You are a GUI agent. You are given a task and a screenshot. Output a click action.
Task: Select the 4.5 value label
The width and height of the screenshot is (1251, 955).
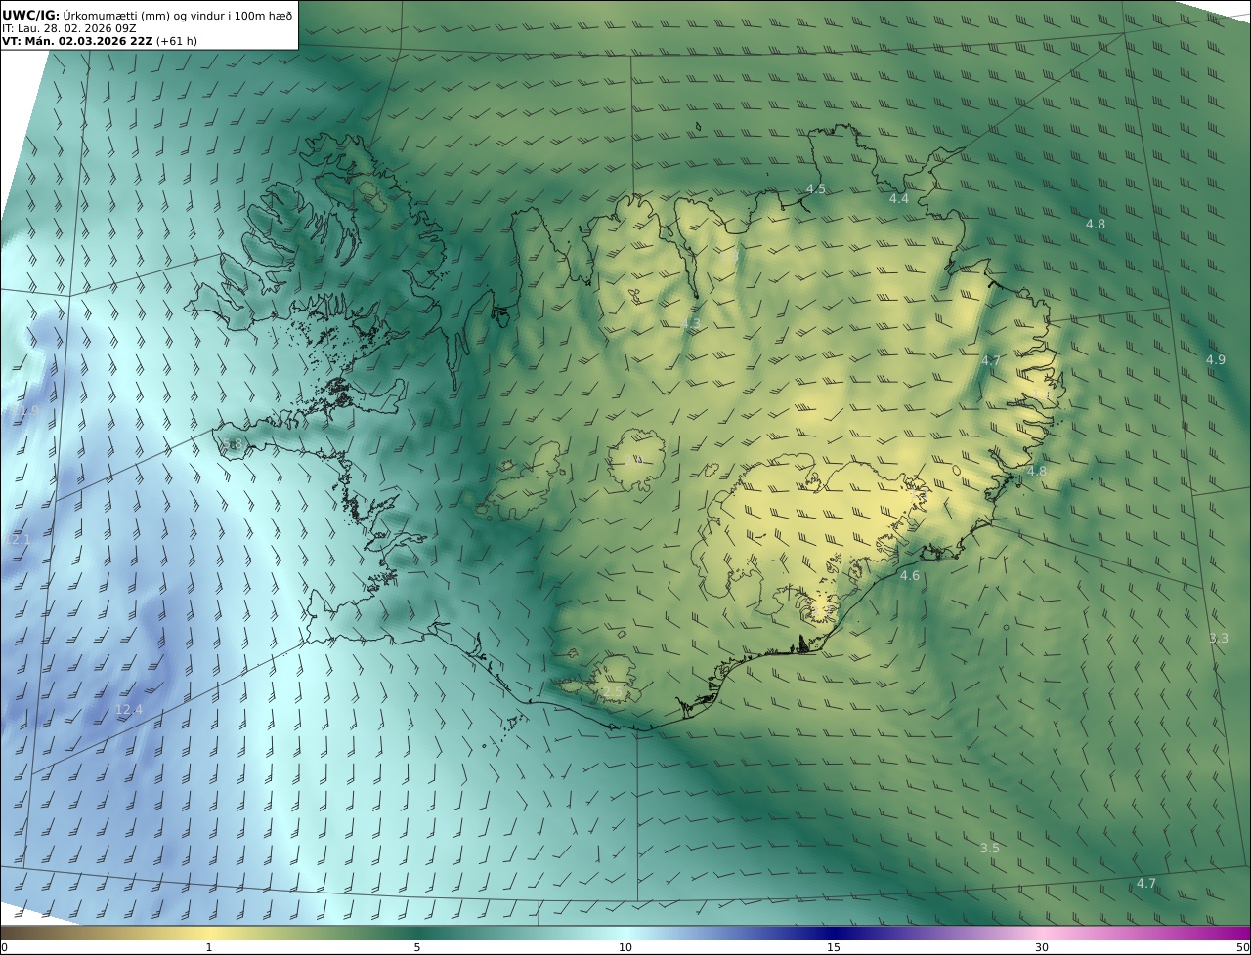click(816, 189)
